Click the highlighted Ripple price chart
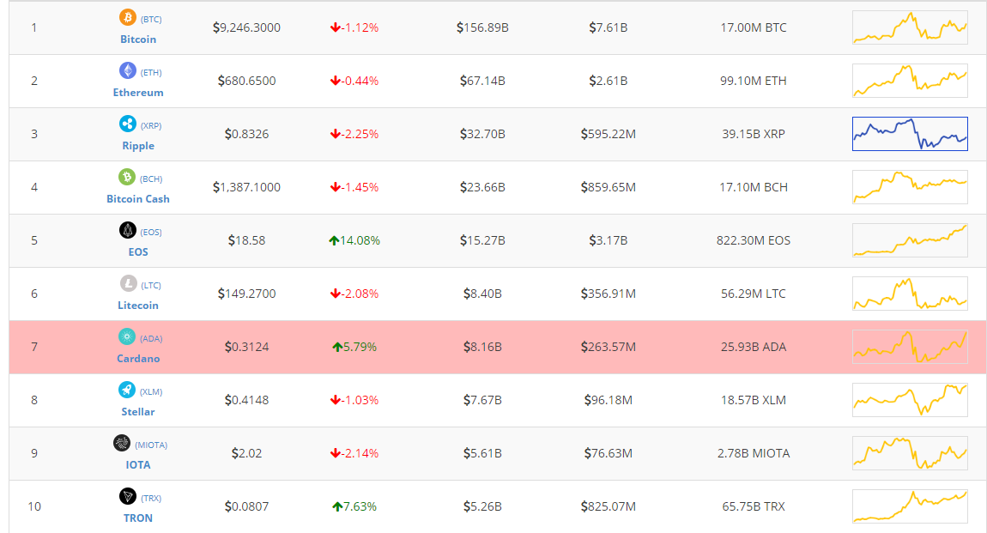This screenshot has height=533, width=987. pos(910,134)
